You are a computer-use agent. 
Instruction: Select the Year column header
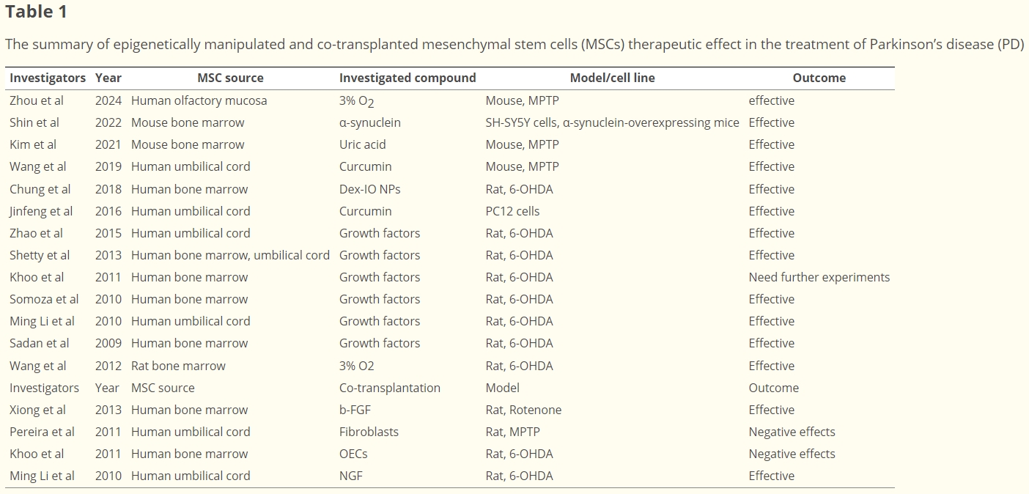[108, 78]
